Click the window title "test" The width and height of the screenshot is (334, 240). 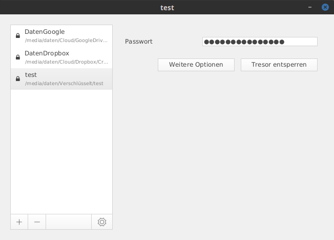click(x=167, y=8)
